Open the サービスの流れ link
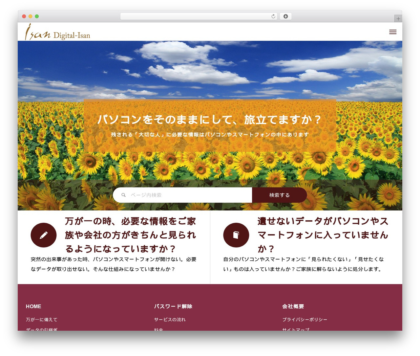The height and width of the screenshot is (356, 420). pyautogui.click(x=170, y=320)
